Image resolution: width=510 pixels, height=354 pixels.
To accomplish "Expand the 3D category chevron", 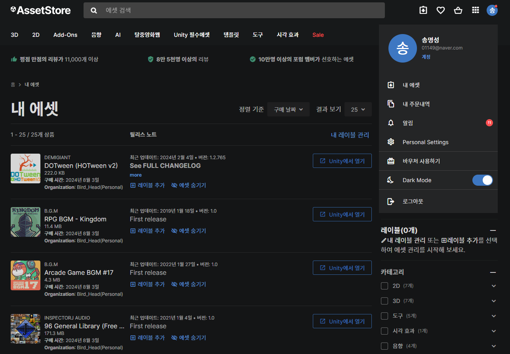I will pyautogui.click(x=494, y=301).
